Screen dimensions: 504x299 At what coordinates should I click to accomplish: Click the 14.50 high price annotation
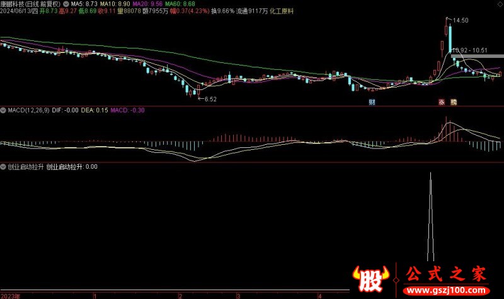point(461,21)
